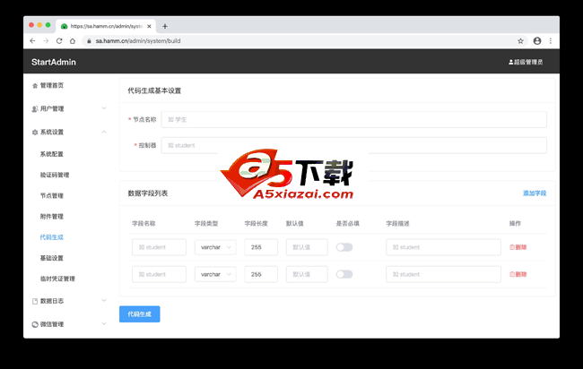
Task: Open a new browser tab with plus
Action: click(165, 26)
